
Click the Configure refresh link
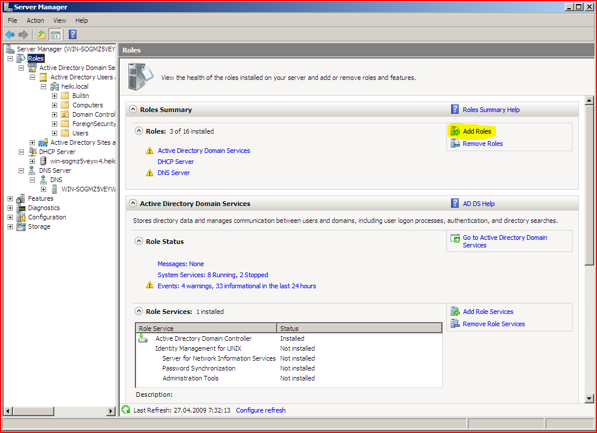pos(261,410)
